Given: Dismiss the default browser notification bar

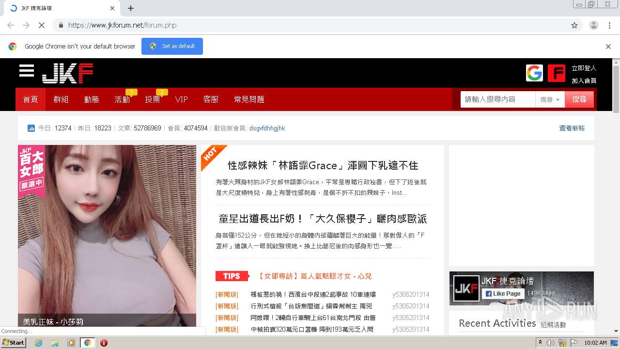Looking at the screenshot, I should 608,47.
